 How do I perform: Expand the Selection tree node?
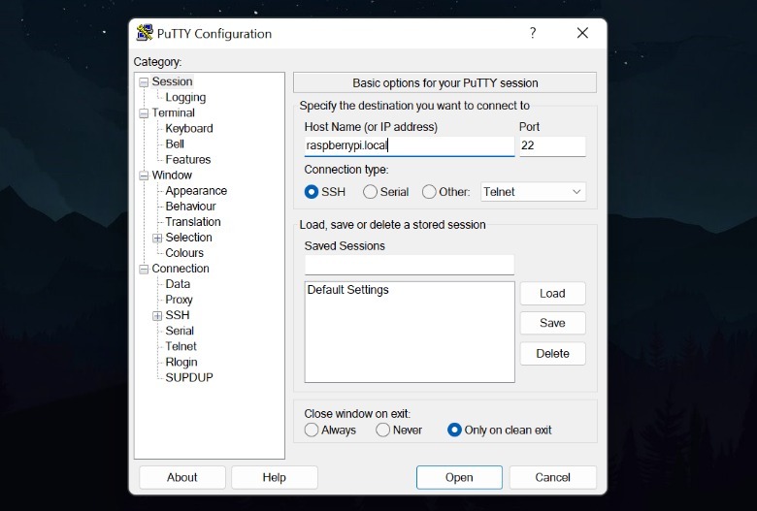pyautogui.click(x=157, y=238)
